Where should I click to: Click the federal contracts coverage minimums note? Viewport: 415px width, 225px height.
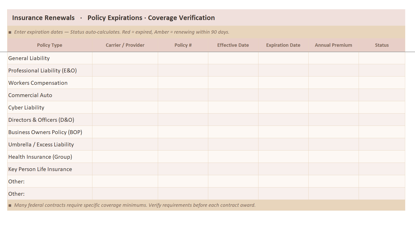click(x=206, y=205)
